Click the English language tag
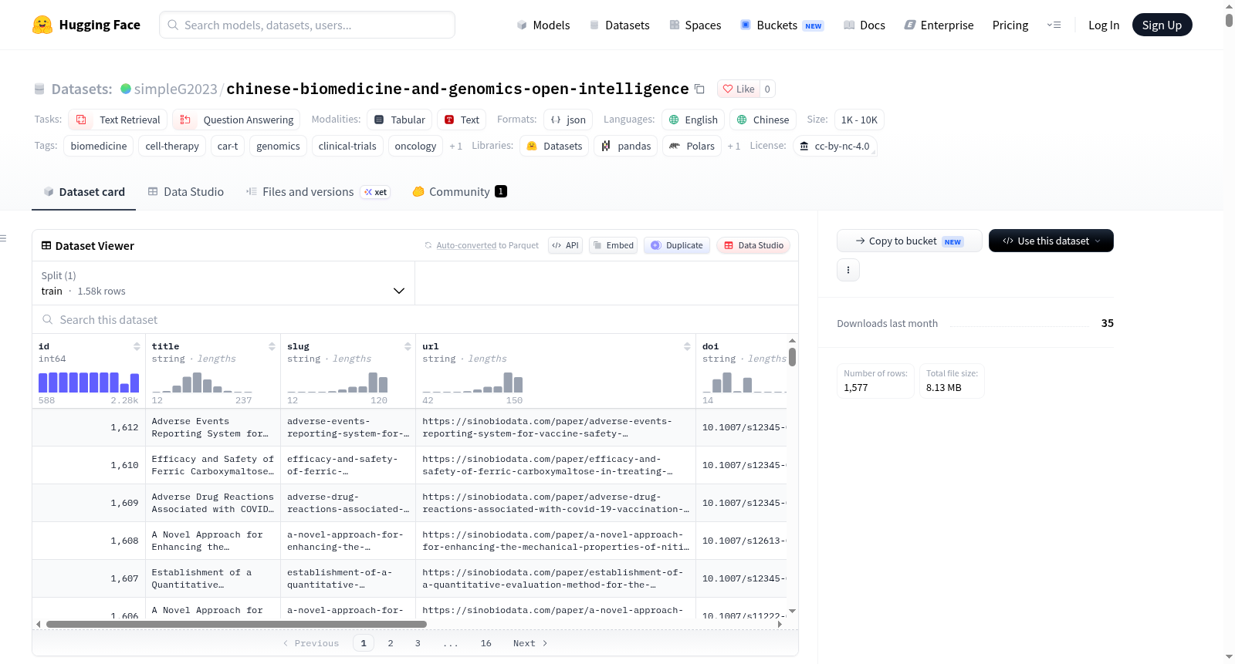The image size is (1235, 664). [x=693, y=120]
